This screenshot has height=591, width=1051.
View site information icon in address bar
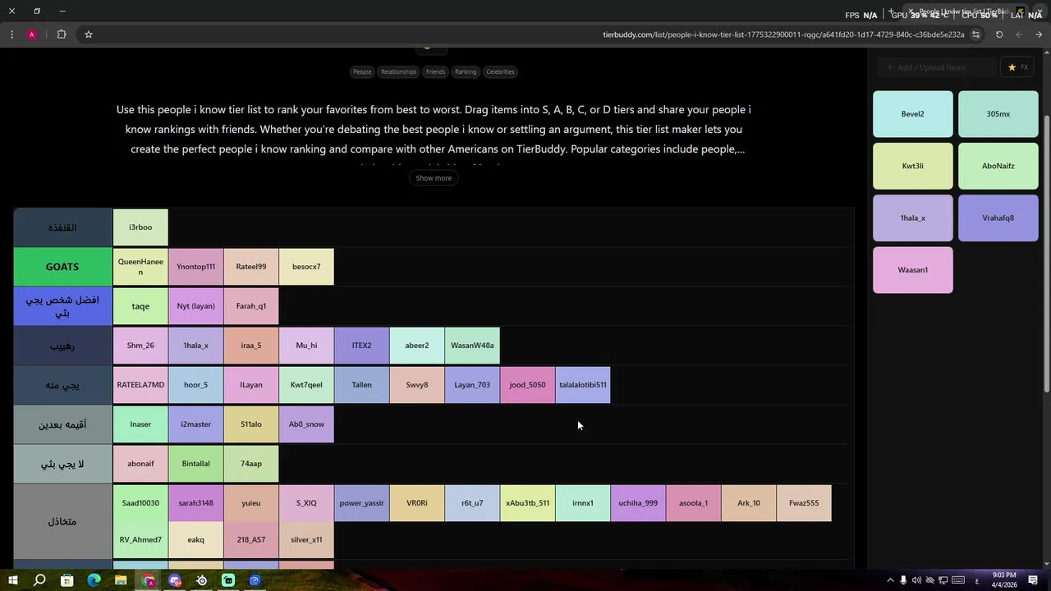[x=975, y=34]
